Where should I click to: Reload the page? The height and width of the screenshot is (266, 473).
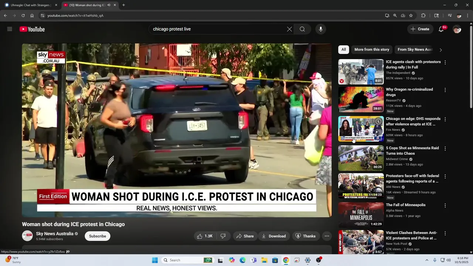click(23, 16)
